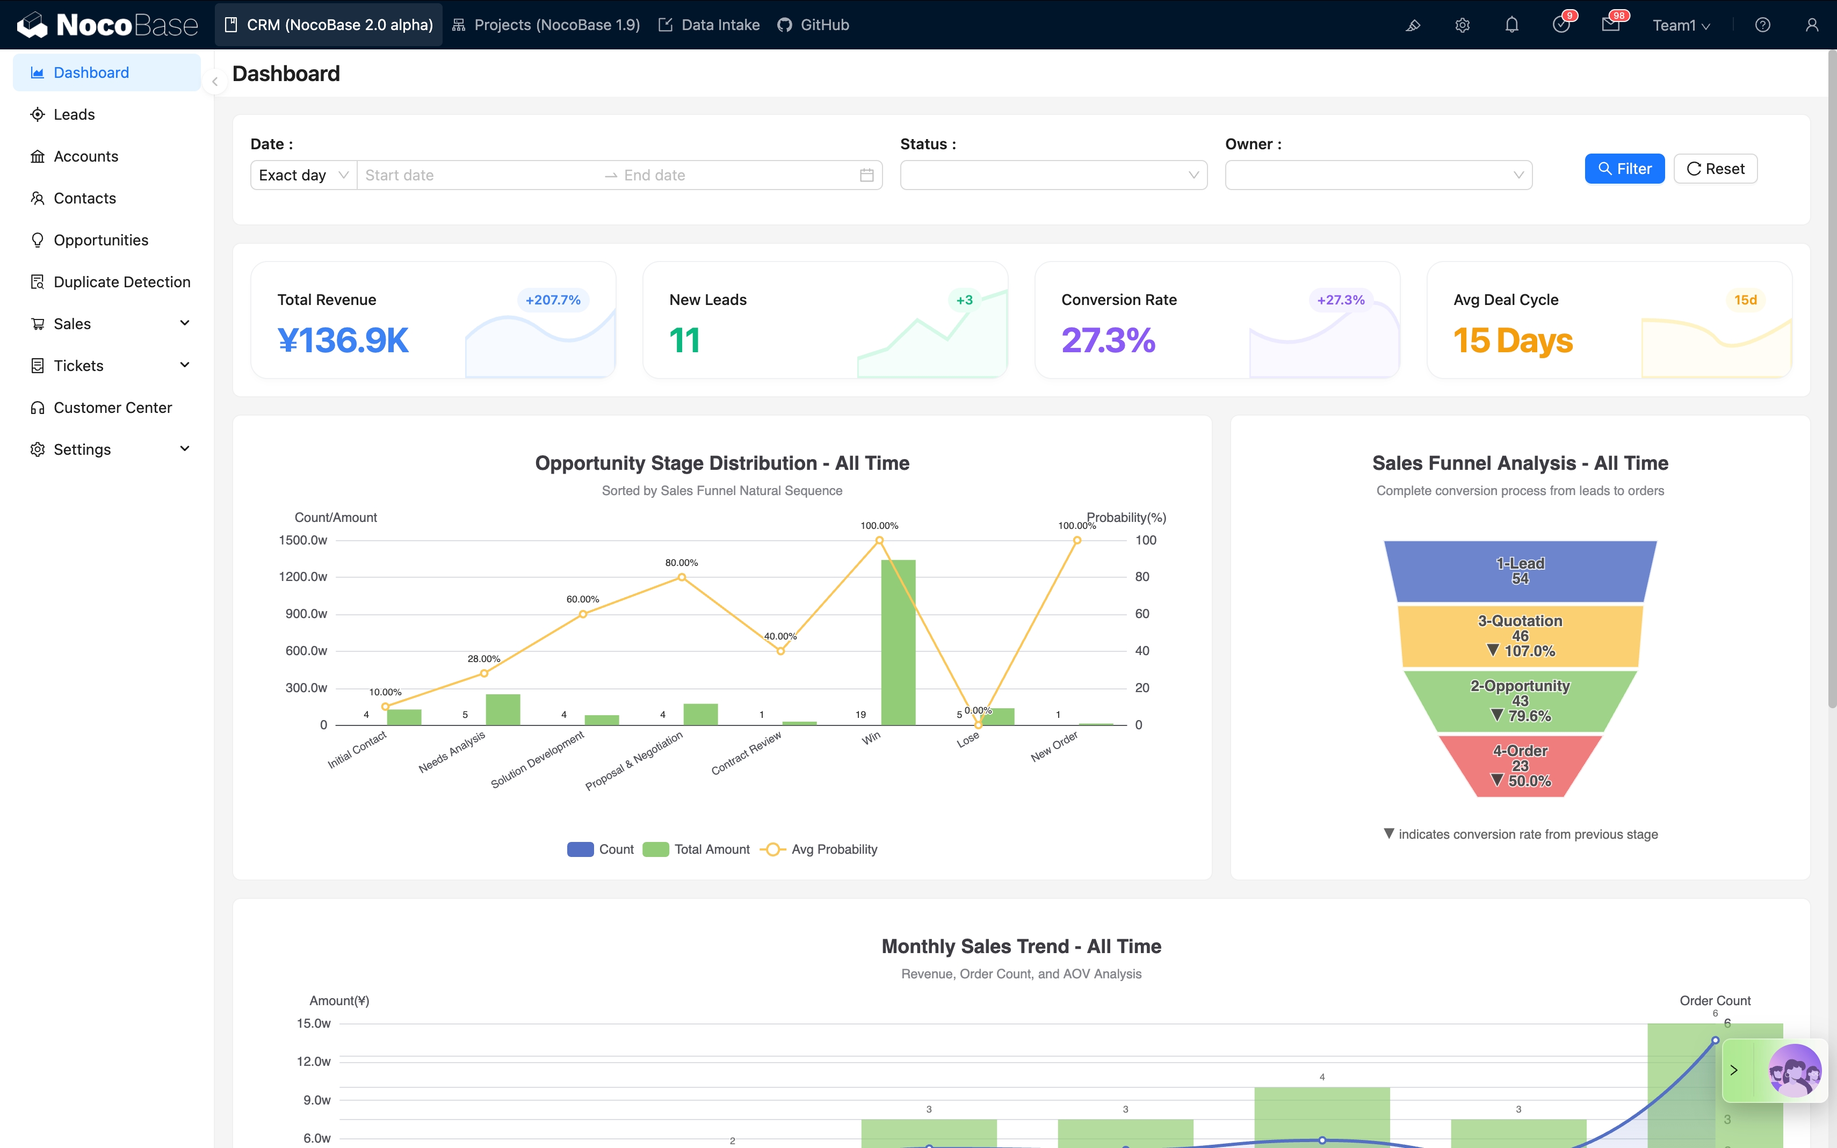Click the Filter button
Image resolution: width=1837 pixels, height=1148 pixels.
point(1624,169)
